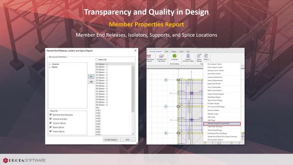This screenshot has width=293, height=165.
Task: Uncheck Beam Splice report
Action: [50, 127]
